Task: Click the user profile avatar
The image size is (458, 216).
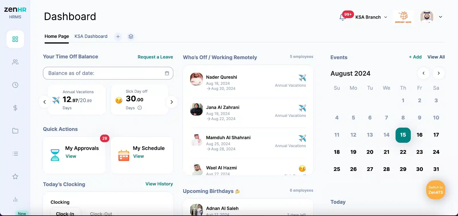Action: coord(427,17)
